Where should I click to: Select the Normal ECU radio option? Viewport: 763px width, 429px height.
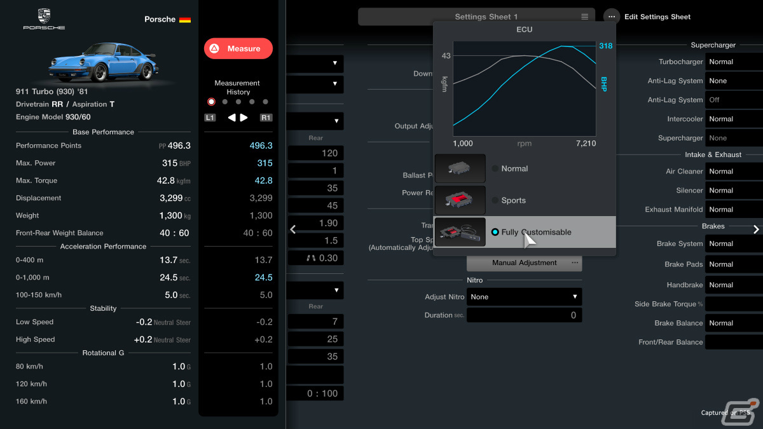click(495, 168)
